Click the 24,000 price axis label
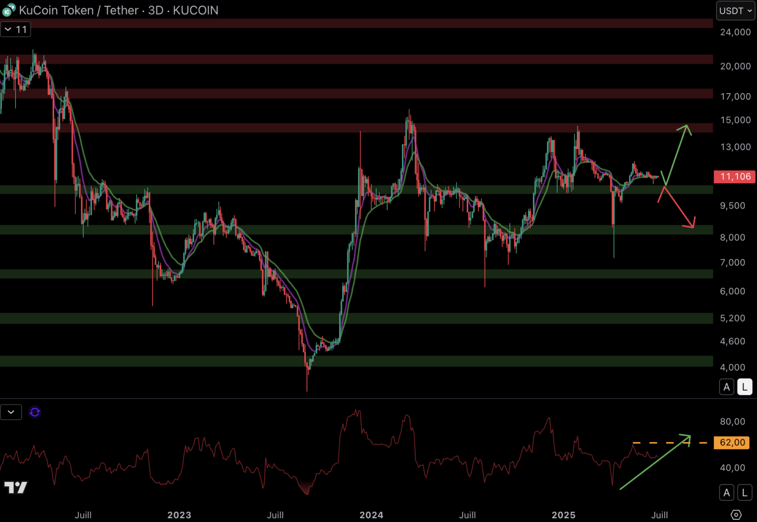 point(735,32)
